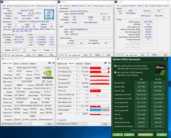Viewport: 171px width, 138px height.
Task: Open Sensors tab in GPU-Z Graphics Card window
Action: [16, 64]
